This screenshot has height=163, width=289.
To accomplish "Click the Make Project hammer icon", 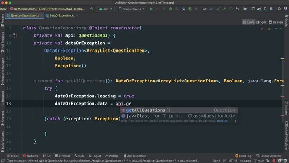I will click(92, 9).
